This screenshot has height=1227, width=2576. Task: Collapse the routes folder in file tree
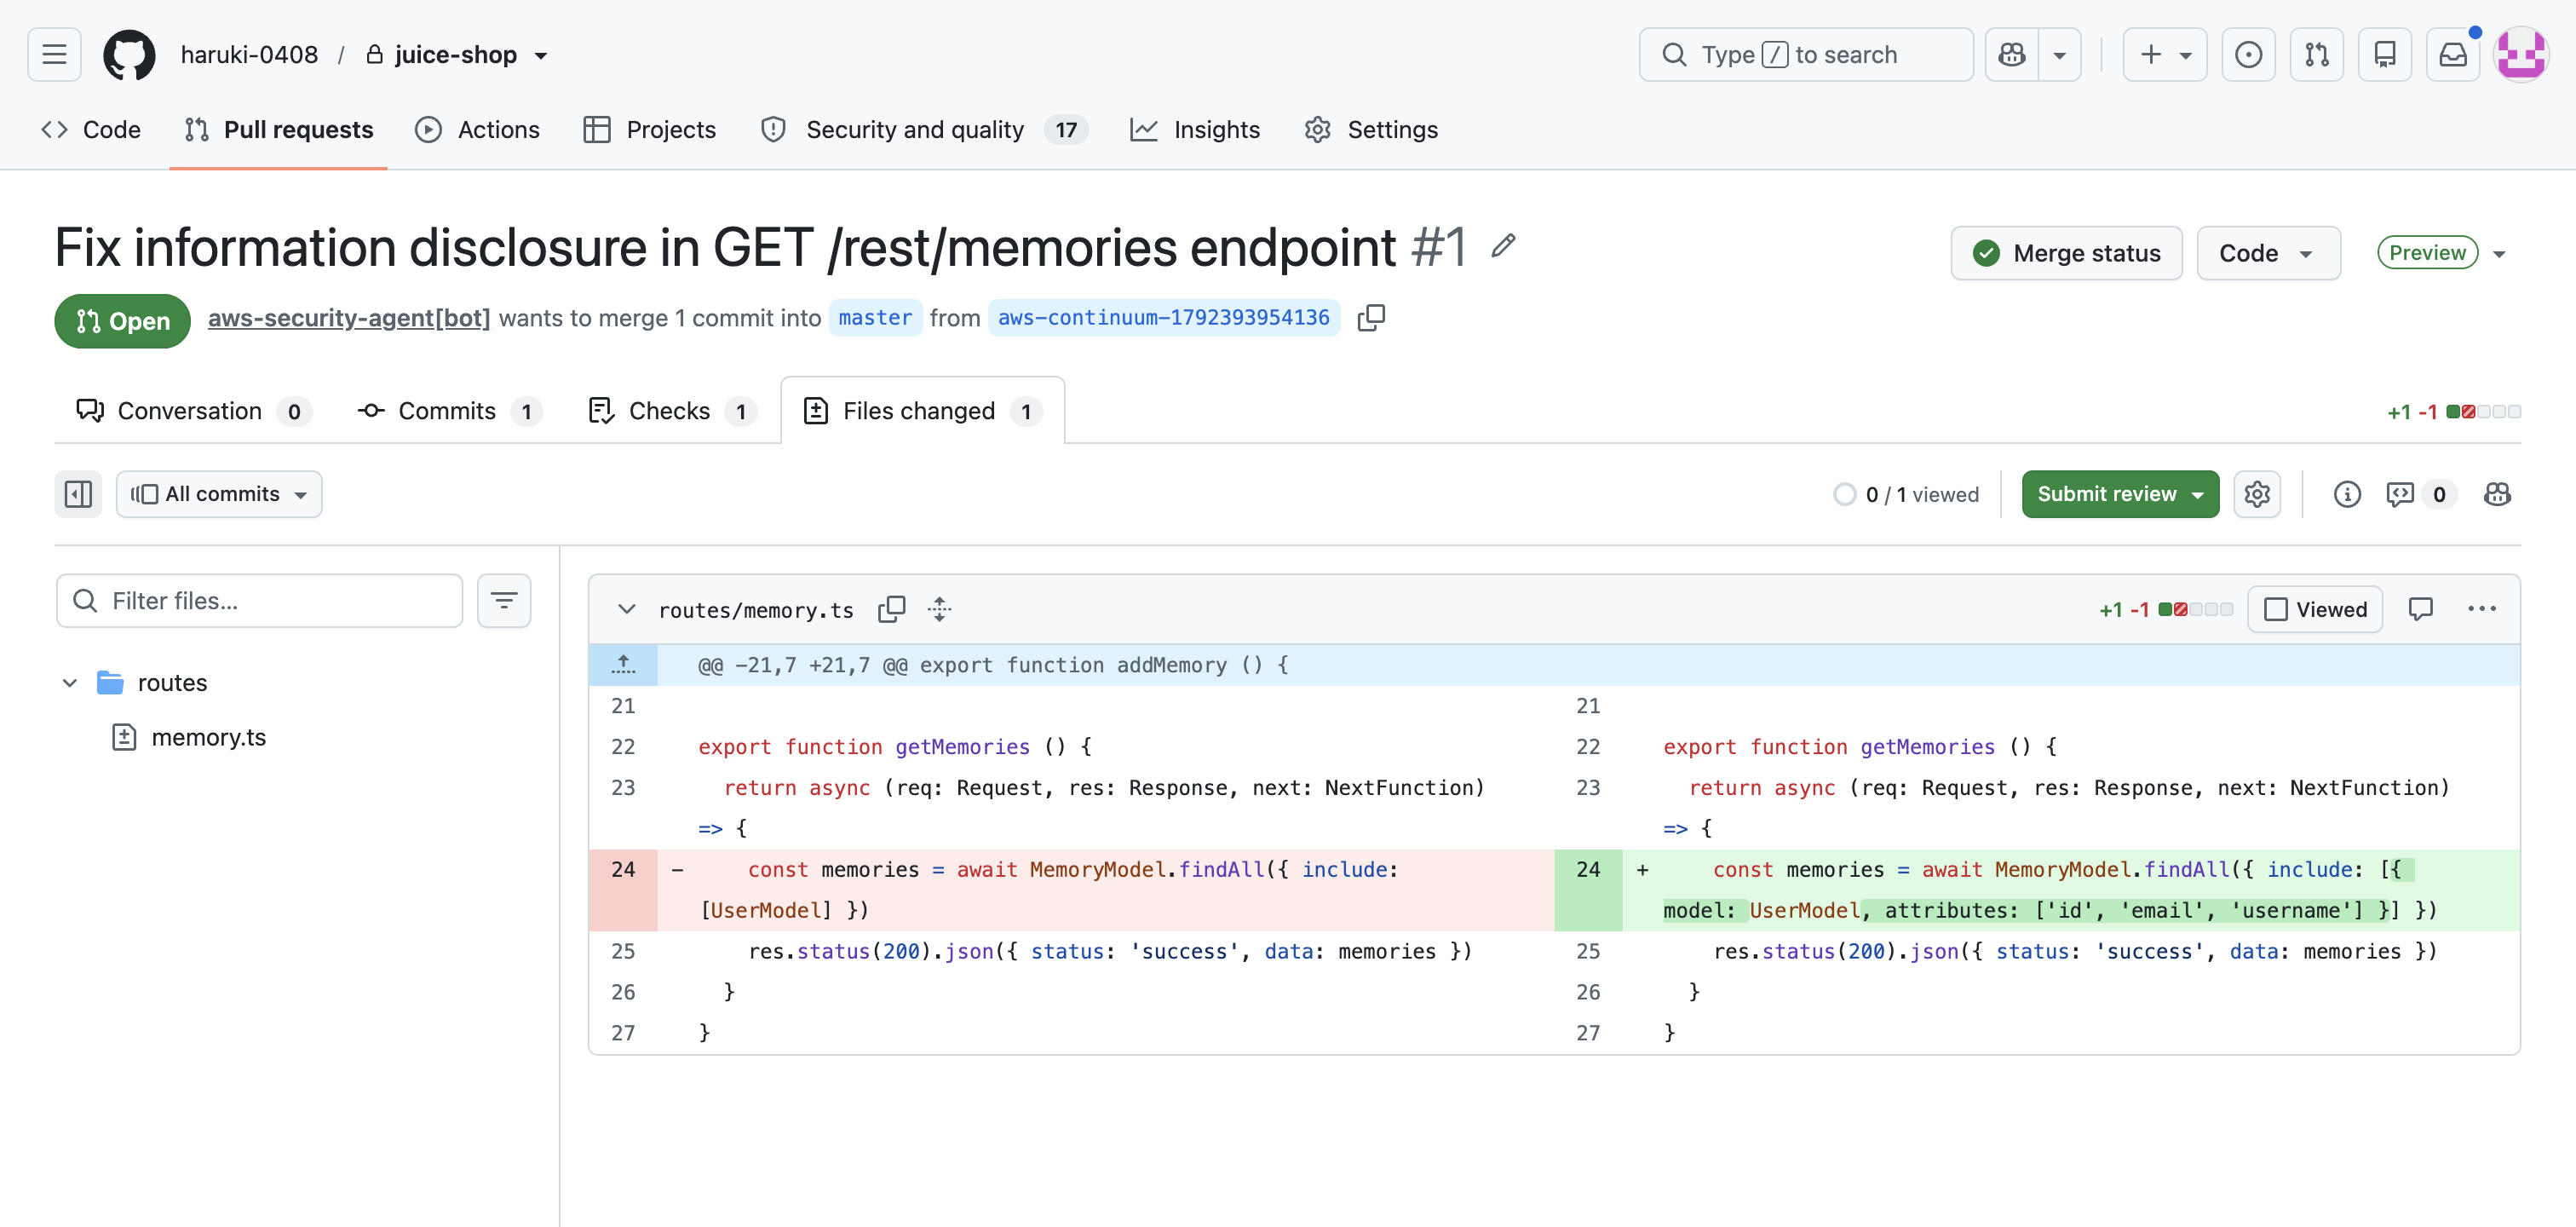pos(70,683)
